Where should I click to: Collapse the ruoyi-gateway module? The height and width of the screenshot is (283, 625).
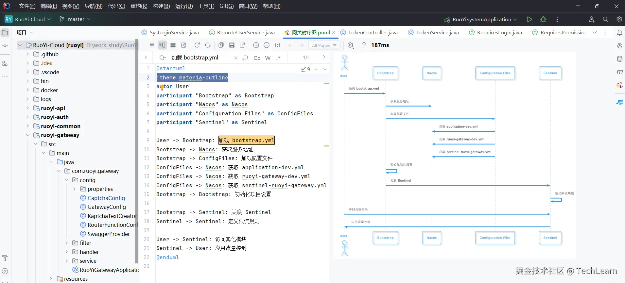pos(27,135)
